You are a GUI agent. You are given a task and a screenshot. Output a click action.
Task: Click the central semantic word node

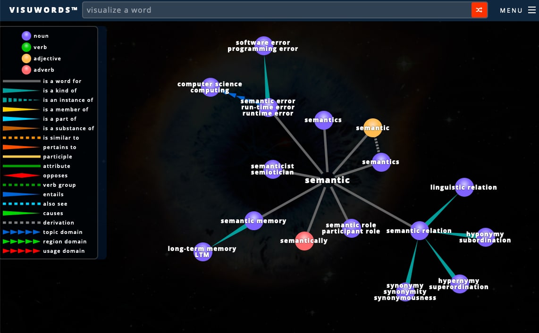tap(327, 180)
